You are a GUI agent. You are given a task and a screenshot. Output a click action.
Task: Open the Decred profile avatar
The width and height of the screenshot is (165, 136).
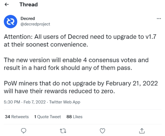click(x=11, y=21)
